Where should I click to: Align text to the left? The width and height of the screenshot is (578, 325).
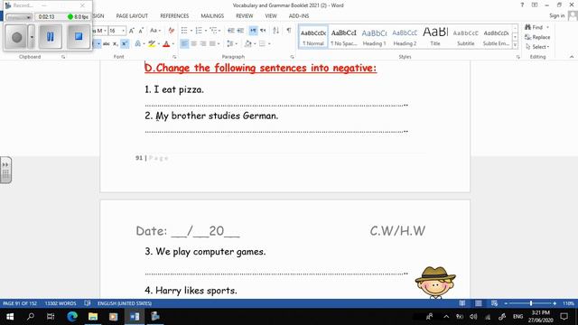[x=184, y=44]
